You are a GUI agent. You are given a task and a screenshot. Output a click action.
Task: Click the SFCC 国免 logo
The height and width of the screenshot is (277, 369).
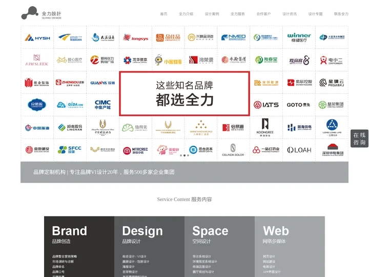pos(69,150)
